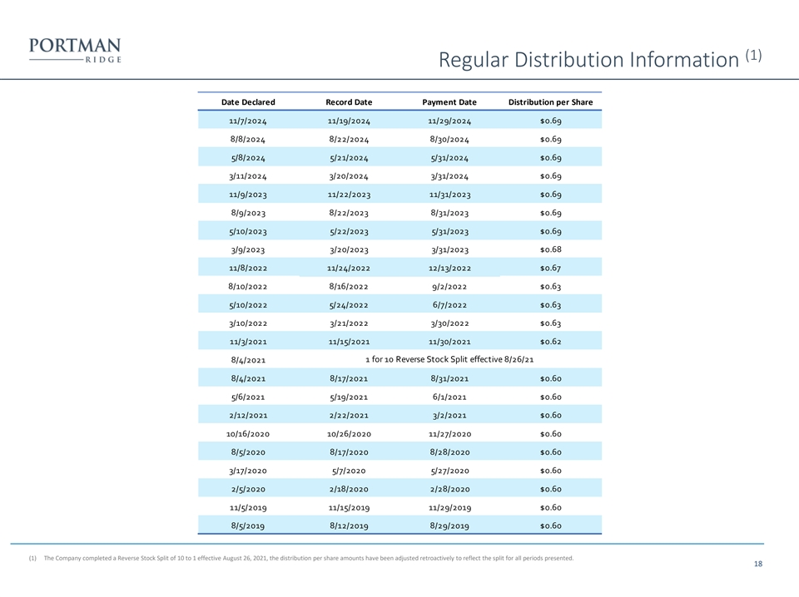Click the page number 18
The image size is (799, 597).
click(758, 564)
